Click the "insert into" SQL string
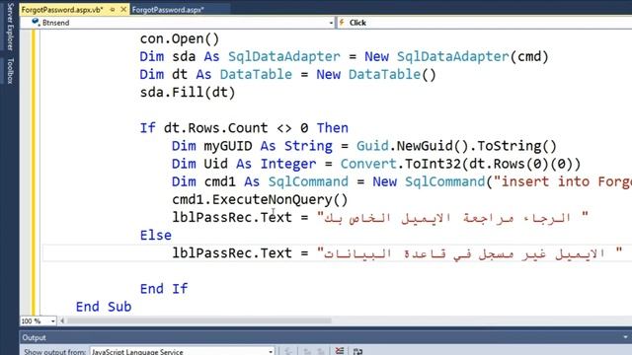Image resolution: width=632 pixels, height=355 pixels. point(563,181)
